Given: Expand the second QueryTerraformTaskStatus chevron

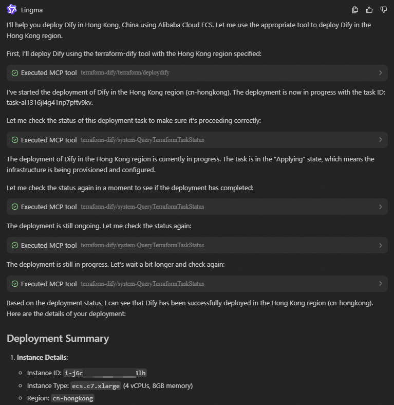Looking at the screenshot, I should [x=380, y=207].
